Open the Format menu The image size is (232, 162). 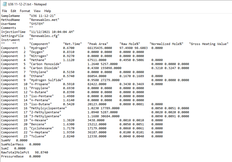pos(25,11)
